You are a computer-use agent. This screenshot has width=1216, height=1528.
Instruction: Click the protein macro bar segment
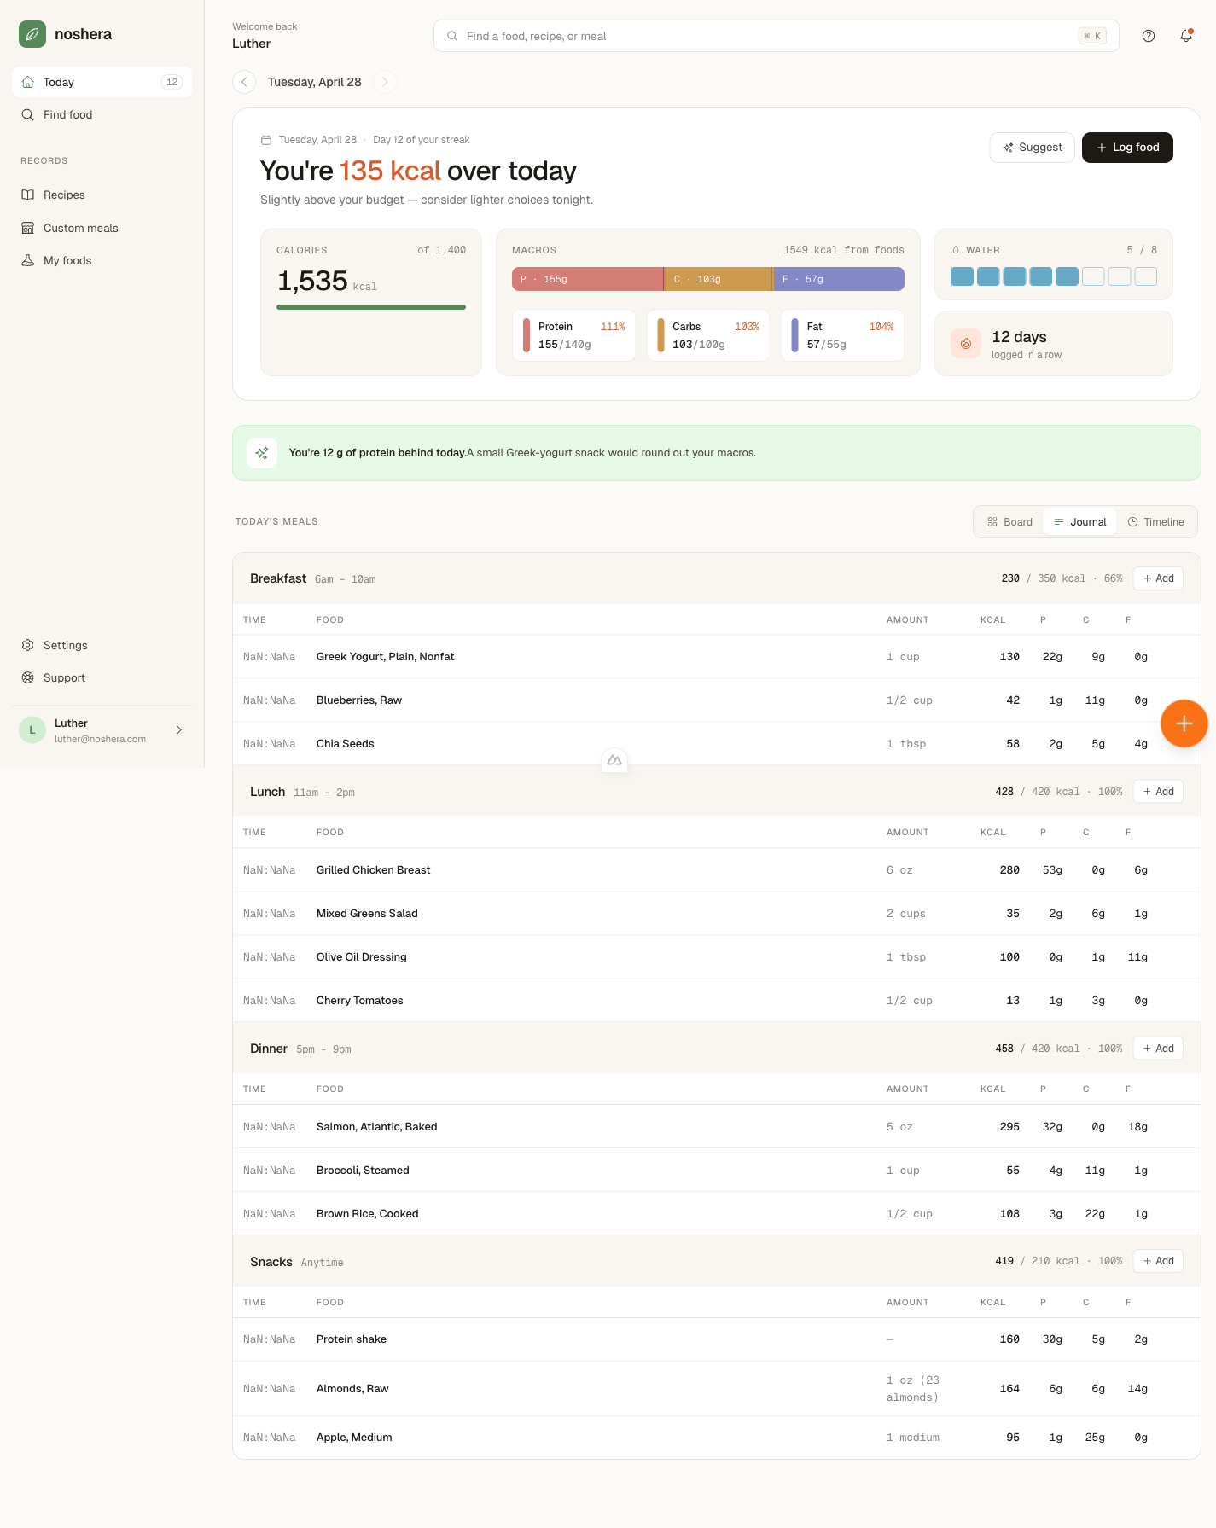click(587, 279)
